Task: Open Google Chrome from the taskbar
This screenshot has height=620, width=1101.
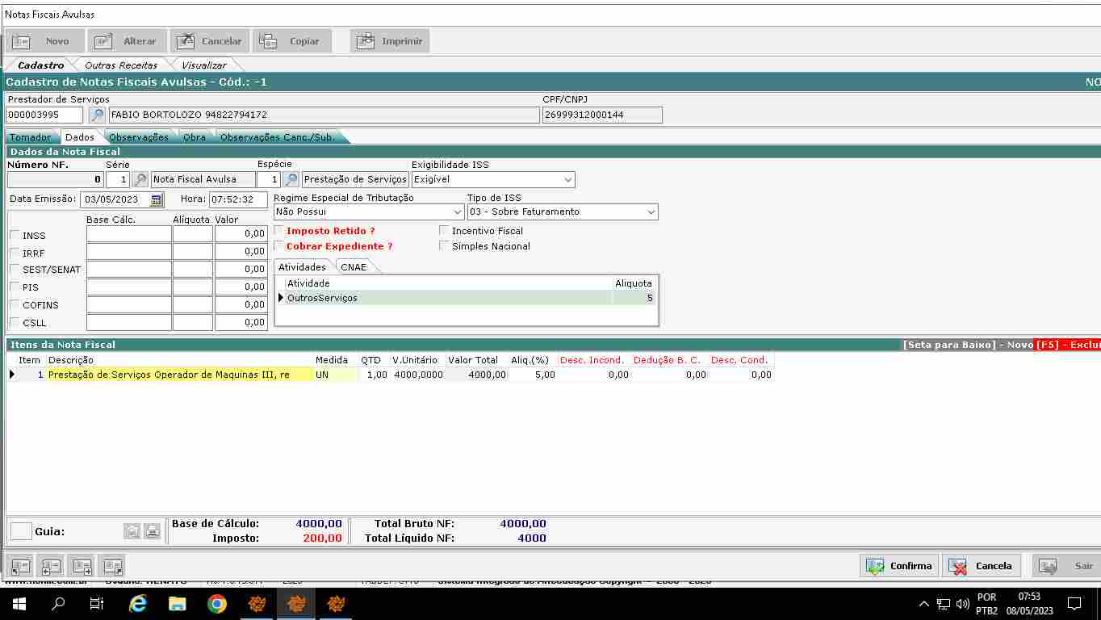Action: pyautogui.click(x=216, y=603)
